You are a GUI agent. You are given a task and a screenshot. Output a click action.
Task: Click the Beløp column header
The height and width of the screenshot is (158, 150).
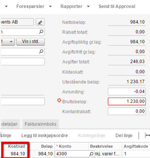tap(47, 146)
